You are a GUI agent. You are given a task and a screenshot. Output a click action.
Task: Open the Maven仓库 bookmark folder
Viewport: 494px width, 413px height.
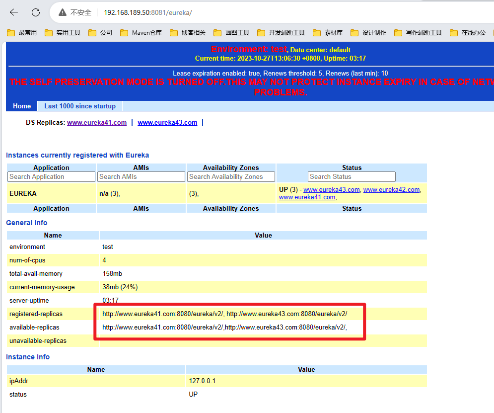[141, 32]
